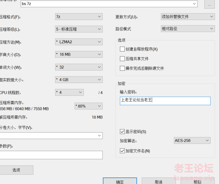Click the 参数(P) input field

(x=51, y=155)
